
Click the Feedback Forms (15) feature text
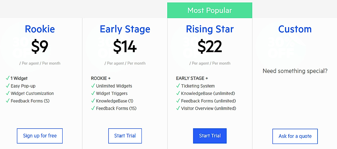(116, 108)
